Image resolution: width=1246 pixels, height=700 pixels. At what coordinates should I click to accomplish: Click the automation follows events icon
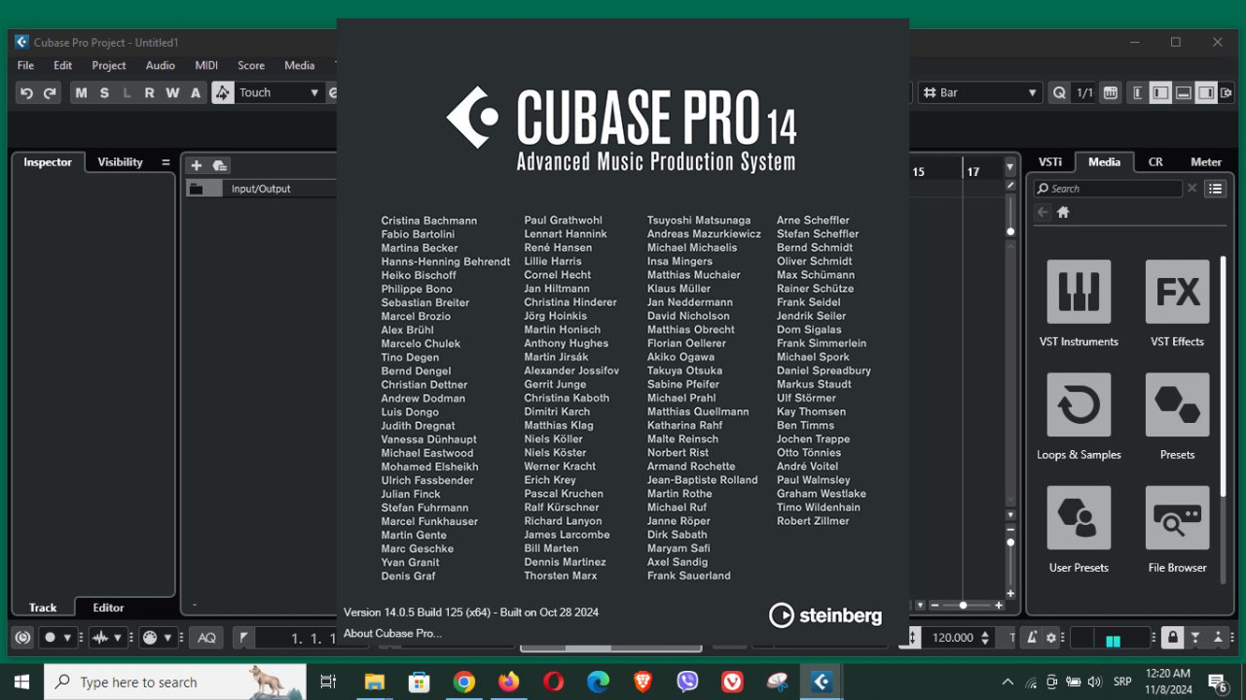pos(223,92)
